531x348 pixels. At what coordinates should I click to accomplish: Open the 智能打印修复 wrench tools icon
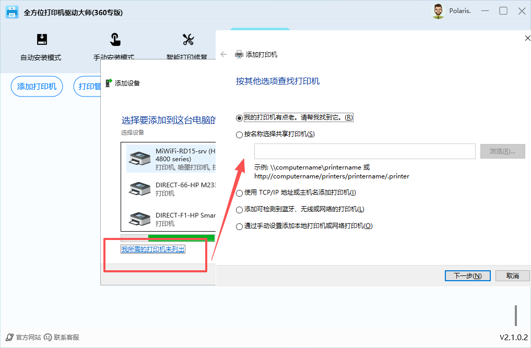tap(188, 40)
